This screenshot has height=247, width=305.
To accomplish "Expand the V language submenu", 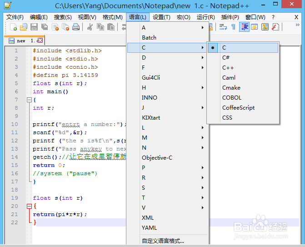I will (167, 208).
